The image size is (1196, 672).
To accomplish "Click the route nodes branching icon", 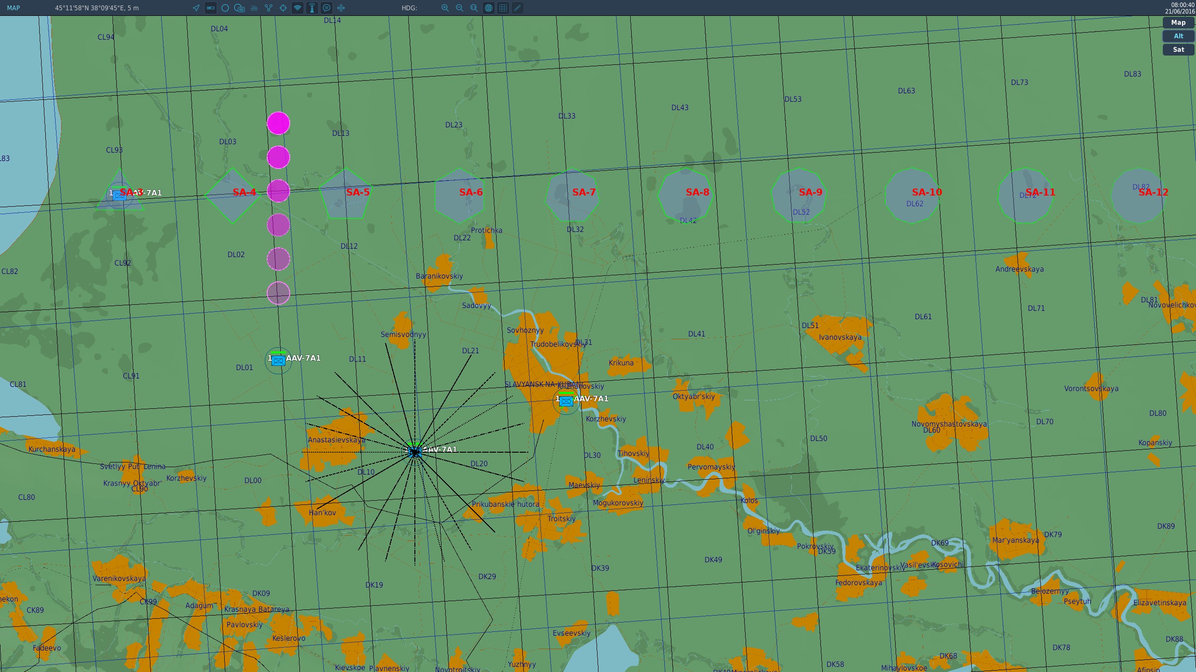I will tap(269, 8).
